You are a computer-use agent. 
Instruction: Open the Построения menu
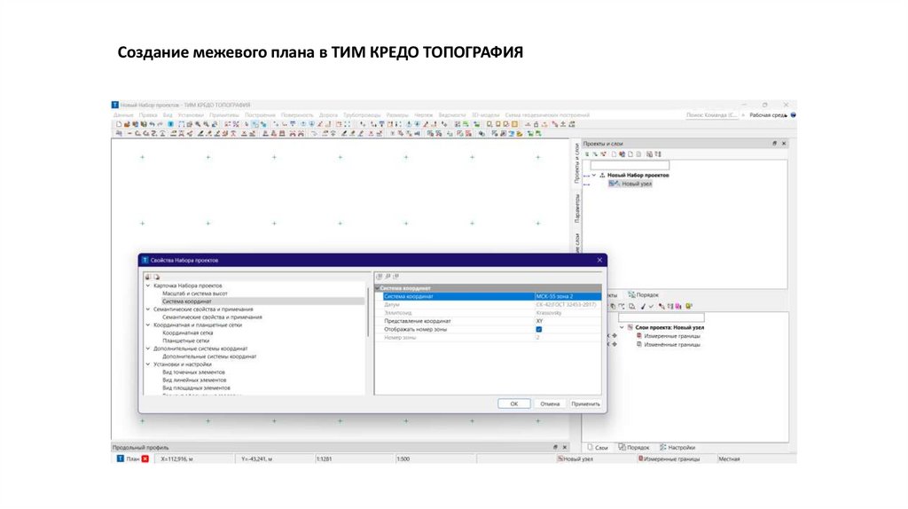[x=260, y=115]
